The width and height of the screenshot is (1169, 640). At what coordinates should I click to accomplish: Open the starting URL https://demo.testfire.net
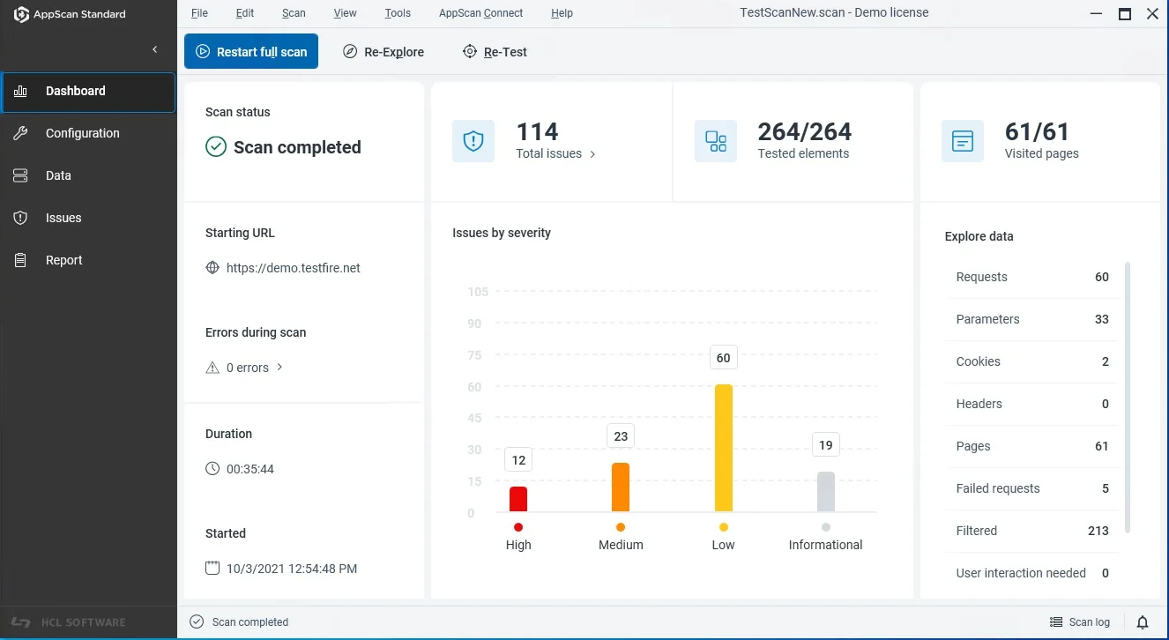294,268
